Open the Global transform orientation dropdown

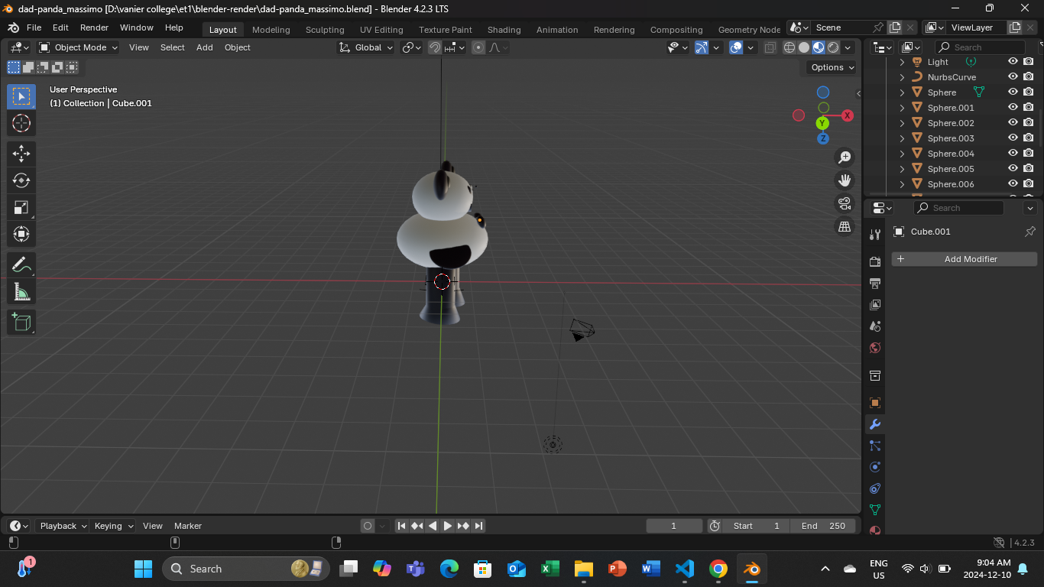367,47
